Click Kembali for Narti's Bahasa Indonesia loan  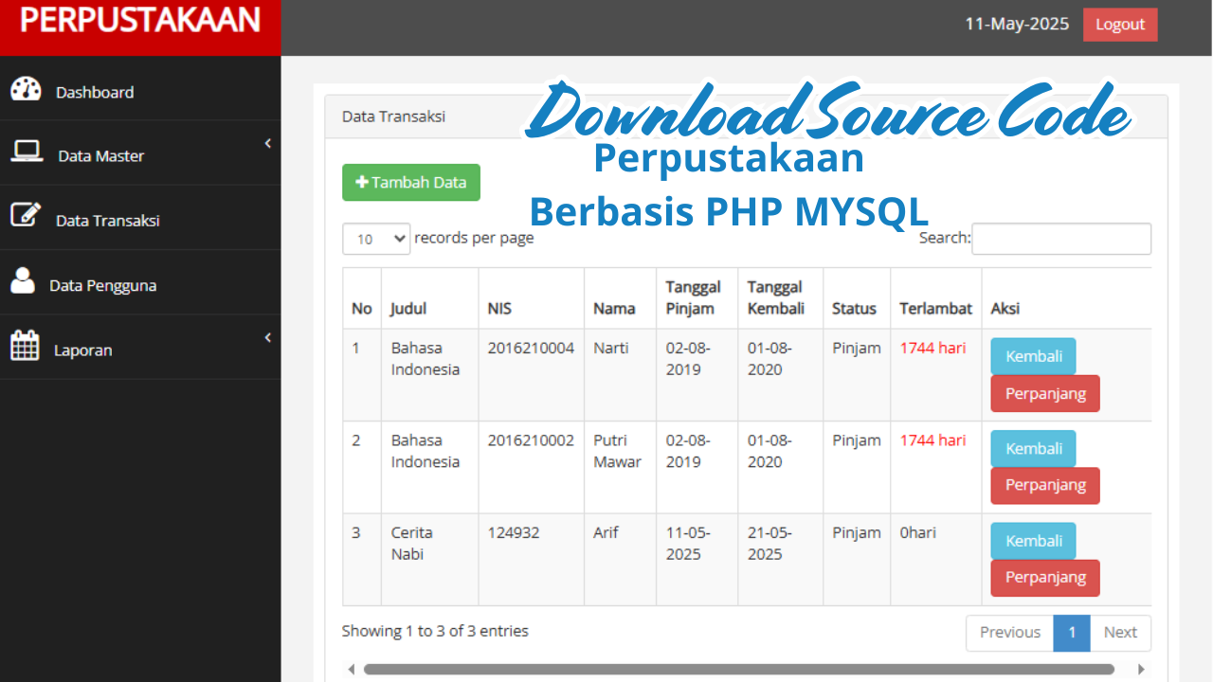1033,356
